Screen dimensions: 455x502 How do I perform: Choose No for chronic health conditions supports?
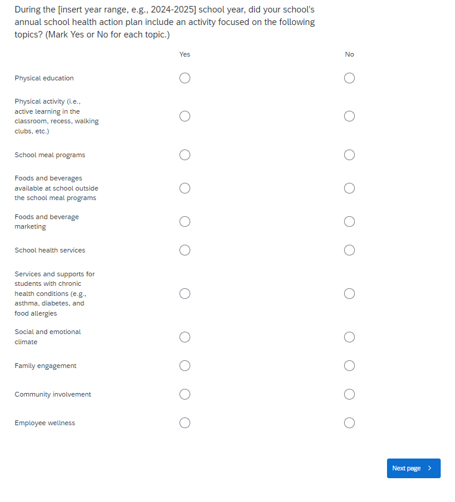click(349, 294)
